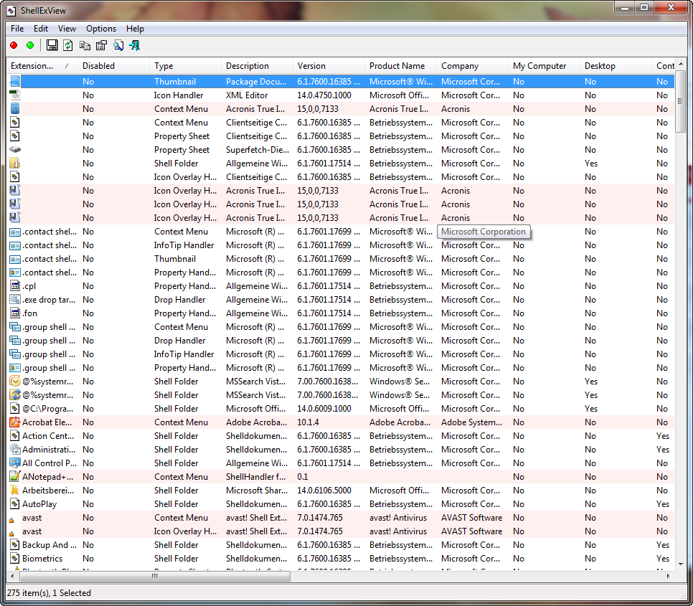Click the Superfetch-Die... description cell

pos(258,150)
